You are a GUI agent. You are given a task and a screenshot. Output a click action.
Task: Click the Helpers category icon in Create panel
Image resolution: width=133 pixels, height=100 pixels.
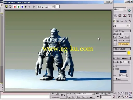(x=122, y=21)
